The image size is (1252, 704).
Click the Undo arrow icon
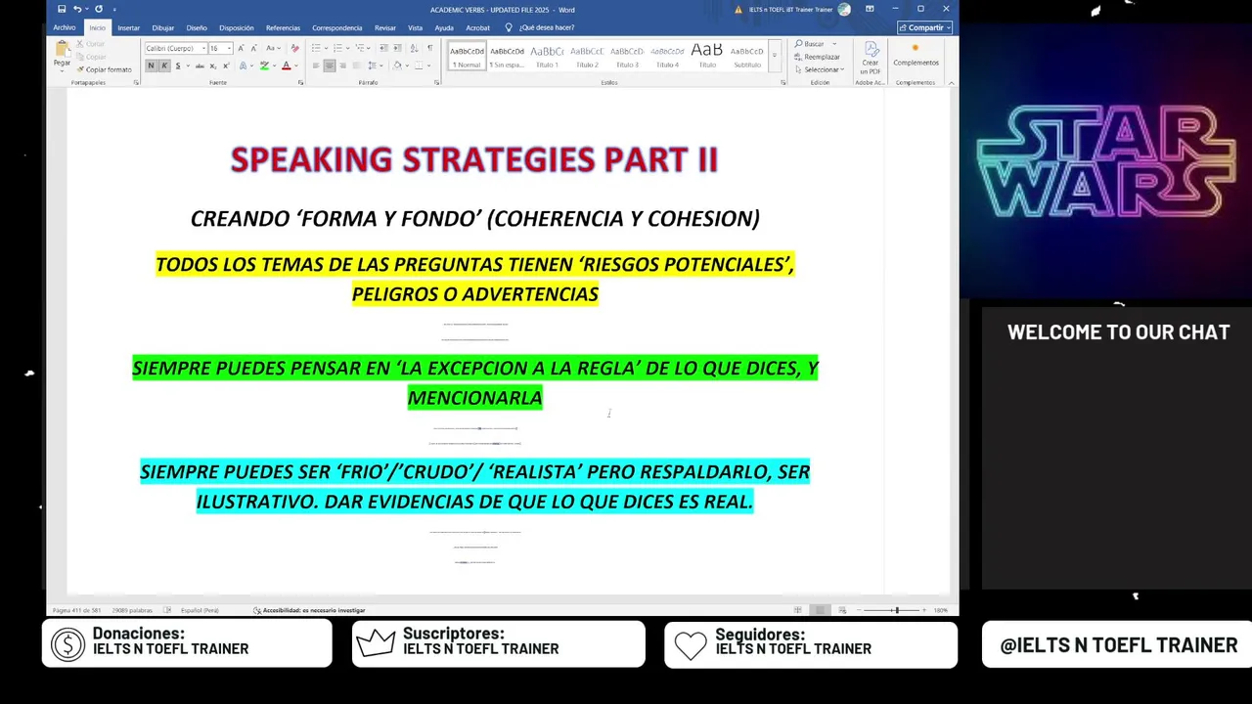[x=77, y=9]
